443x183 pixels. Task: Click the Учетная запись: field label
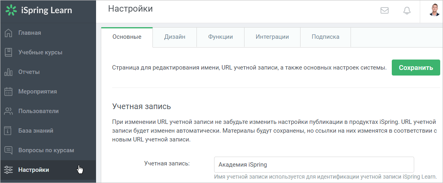pos(167,163)
